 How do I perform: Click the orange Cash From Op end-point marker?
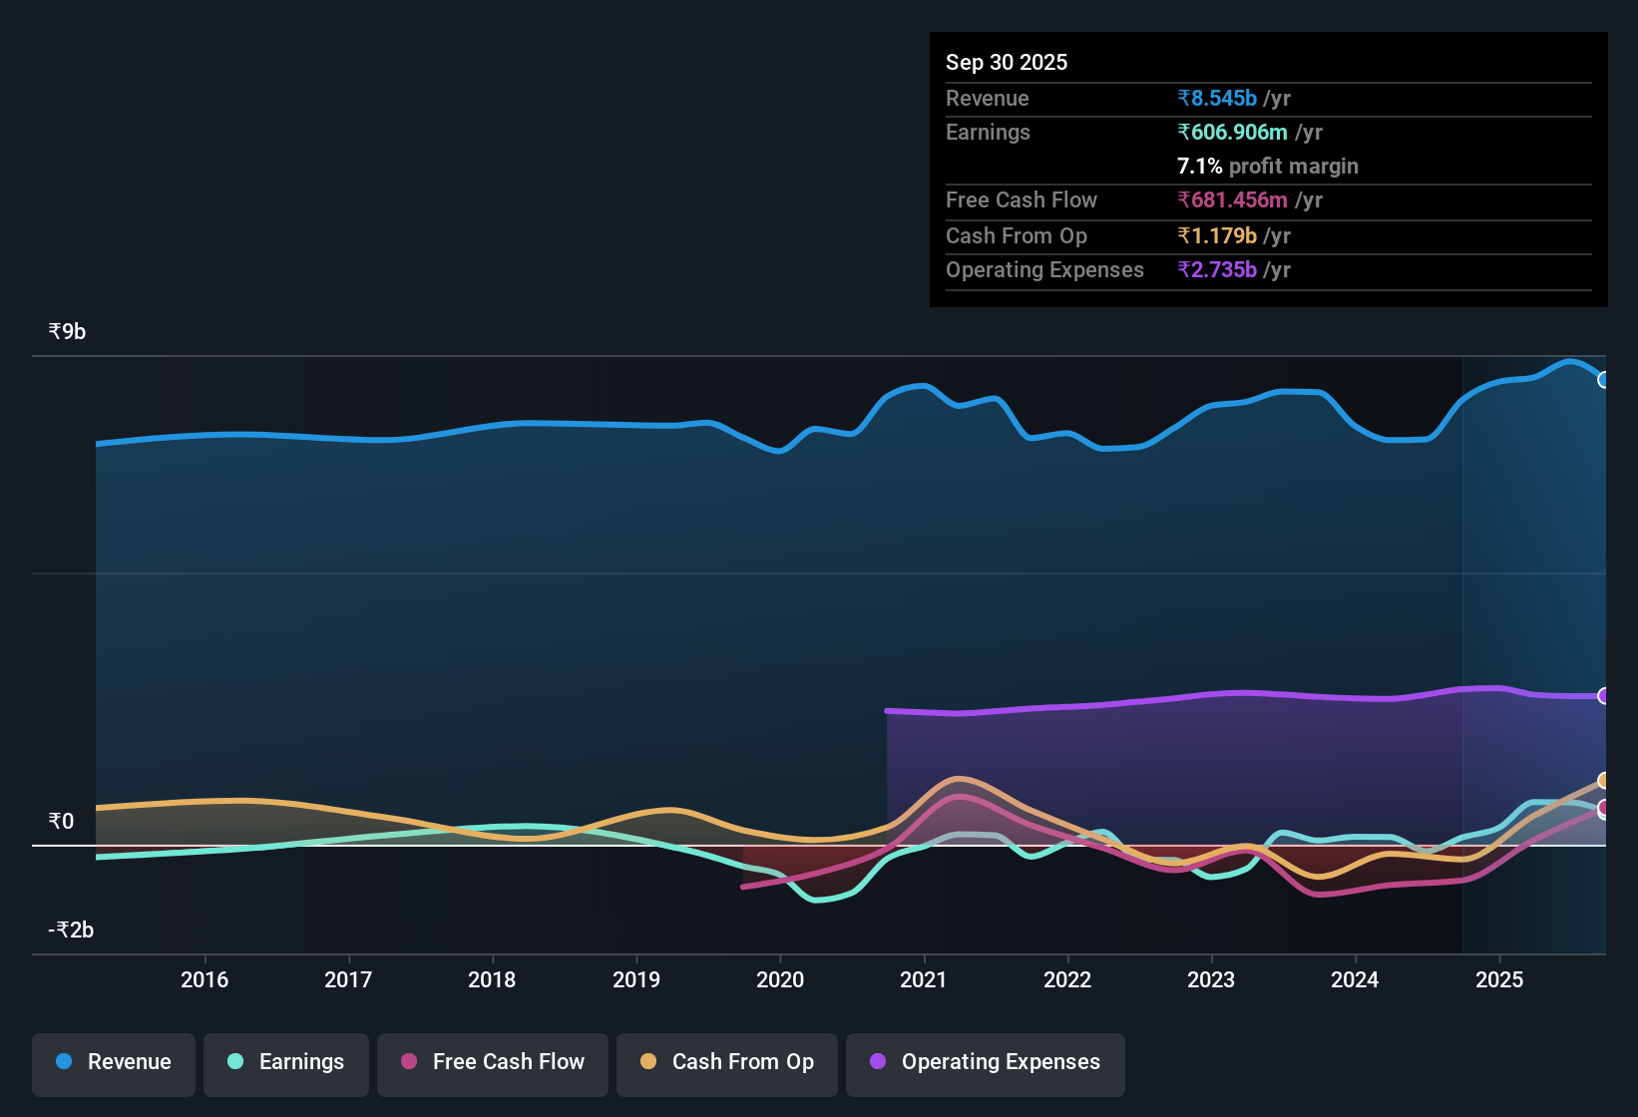[x=1604, y=781]
